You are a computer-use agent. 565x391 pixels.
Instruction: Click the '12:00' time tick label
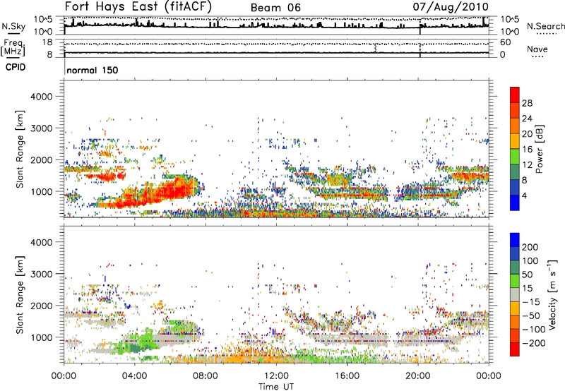coord(276,376)
